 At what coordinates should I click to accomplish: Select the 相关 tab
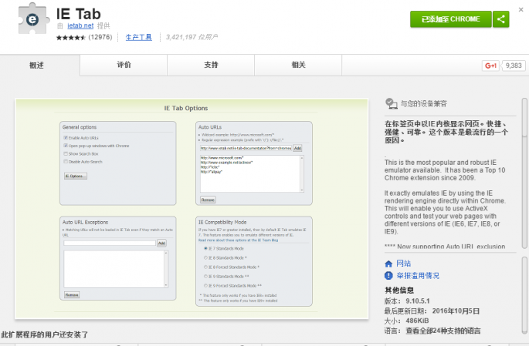[x=298, y=65]
